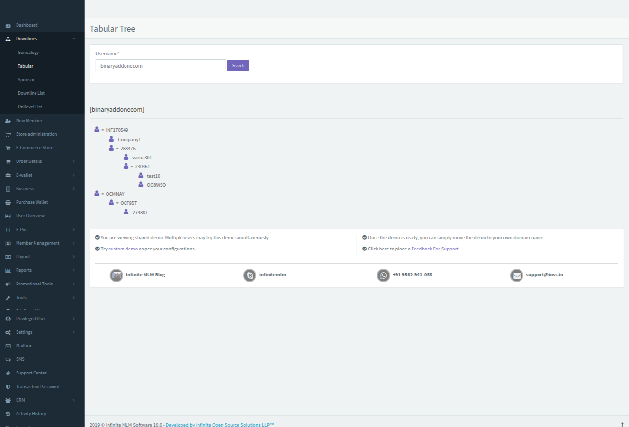Collapse the Downlines menu chevron
The width and height of the screenshot is (629, 427).
[74, 38]
